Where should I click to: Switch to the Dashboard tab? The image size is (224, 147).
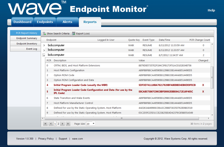(x=22, y=22)
